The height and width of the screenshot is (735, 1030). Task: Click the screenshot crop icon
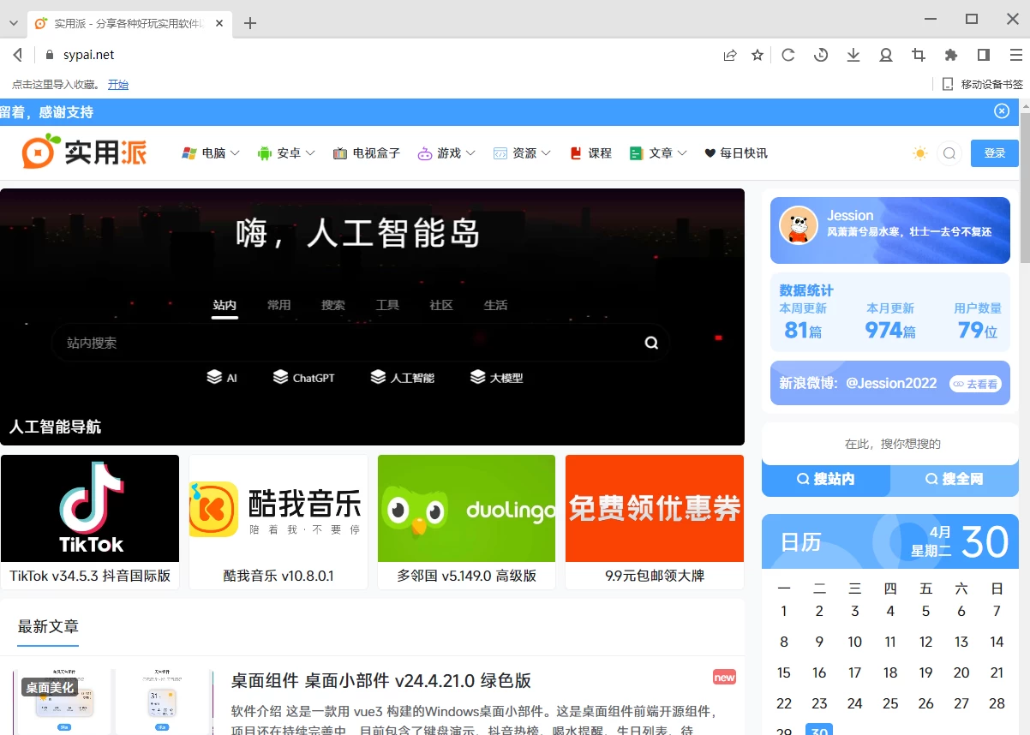(x=919, y=56)
